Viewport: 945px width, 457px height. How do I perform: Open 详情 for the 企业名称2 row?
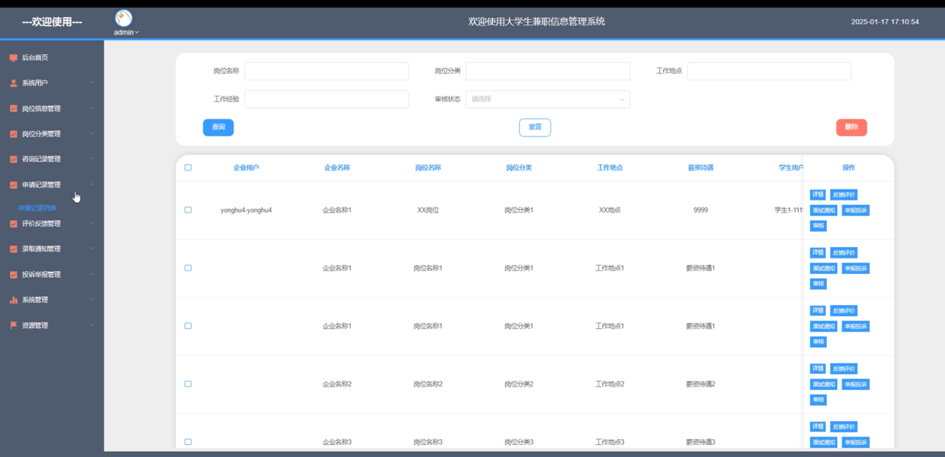pos(818,368)
